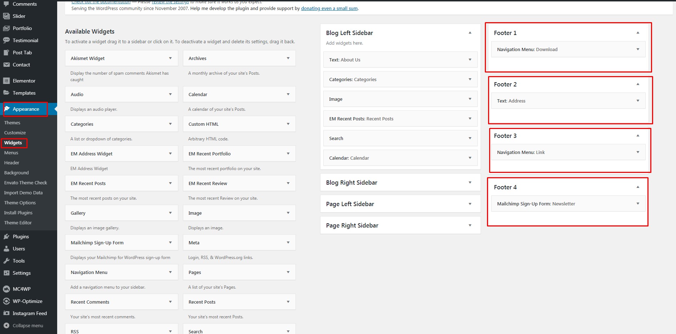Open the Background submenu link
The width and height of the screenshot is (676, 334).
click(x=16, y=173)
